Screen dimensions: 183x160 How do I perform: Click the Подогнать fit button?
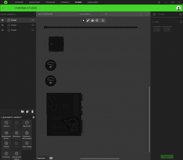(41, 158)
